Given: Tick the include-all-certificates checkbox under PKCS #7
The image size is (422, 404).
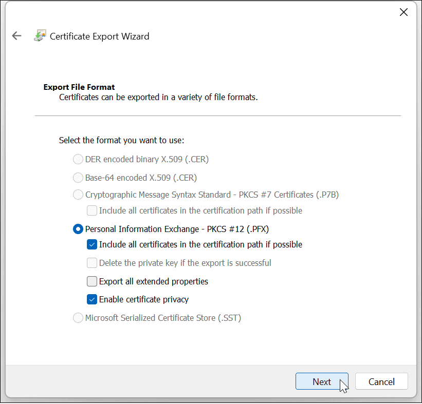Looking at the screenshot, I should tap(92, 210).
